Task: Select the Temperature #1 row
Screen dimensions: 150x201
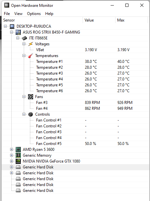Action: [75, 62]
